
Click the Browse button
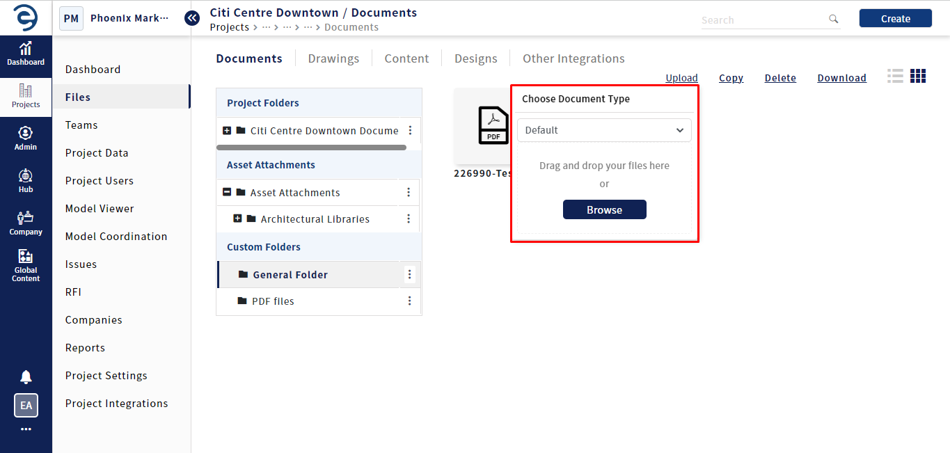pos(604,209)
